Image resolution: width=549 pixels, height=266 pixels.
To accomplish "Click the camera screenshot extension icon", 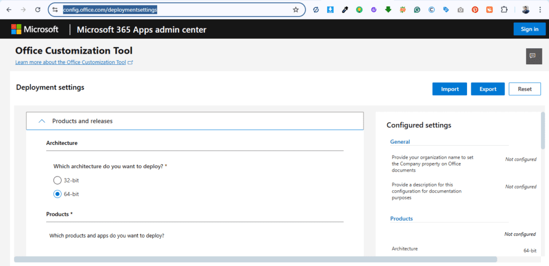I will pyautogui.click(x=461, y=10).
